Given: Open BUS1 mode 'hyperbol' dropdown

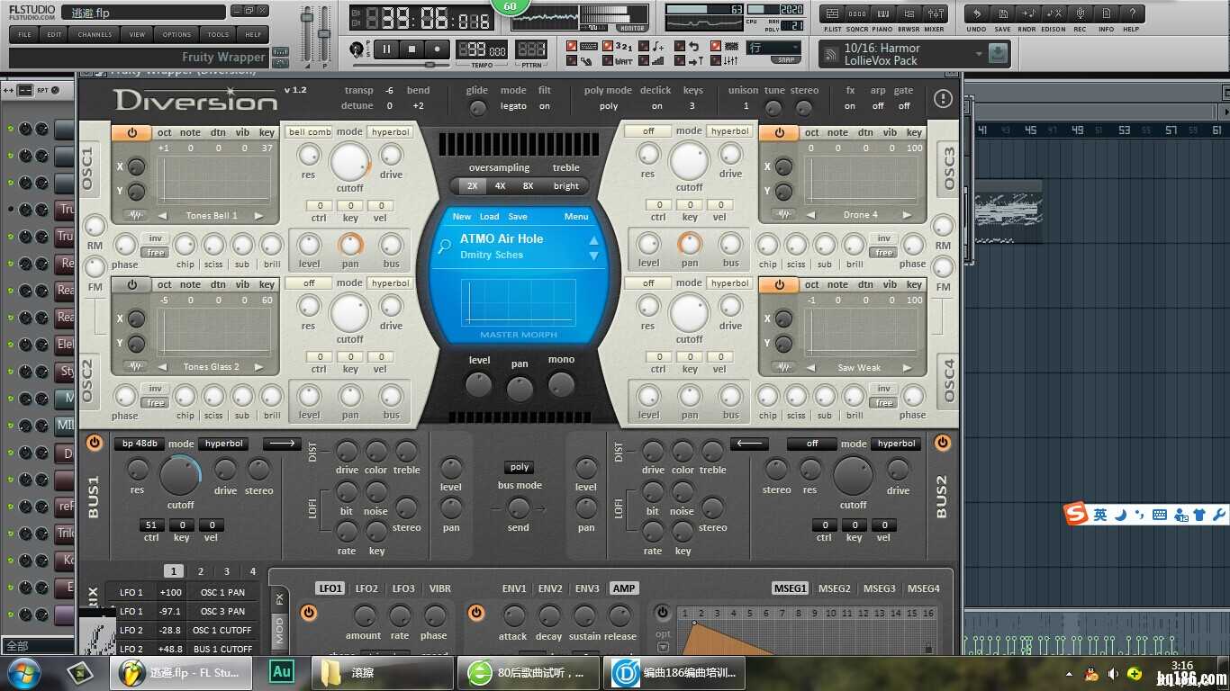Looking at the screenshot, I should (224, 444).
